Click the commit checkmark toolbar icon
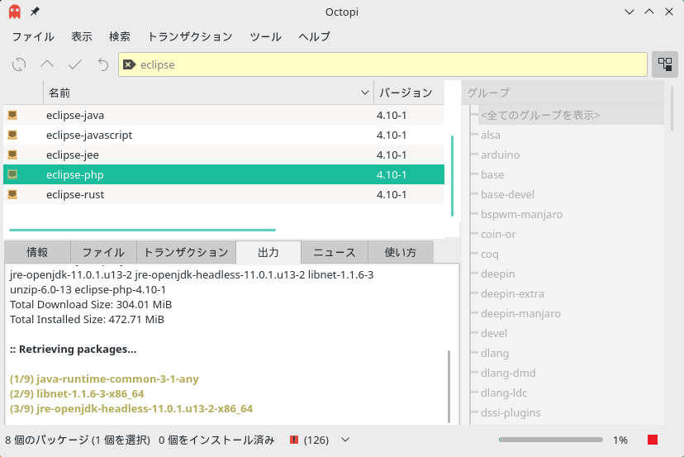 (75, 64)
